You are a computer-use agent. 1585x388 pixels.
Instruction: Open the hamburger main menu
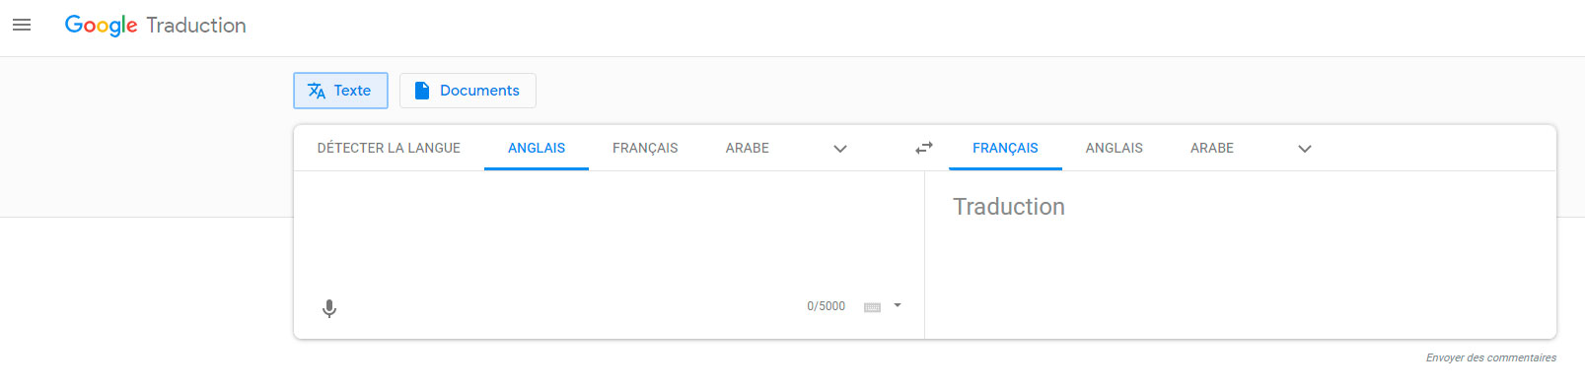click(22, 26)
